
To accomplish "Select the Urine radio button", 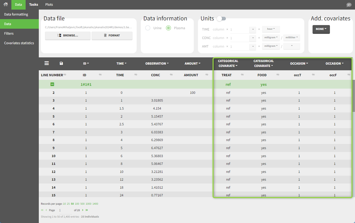I will (x=148, y=28).
